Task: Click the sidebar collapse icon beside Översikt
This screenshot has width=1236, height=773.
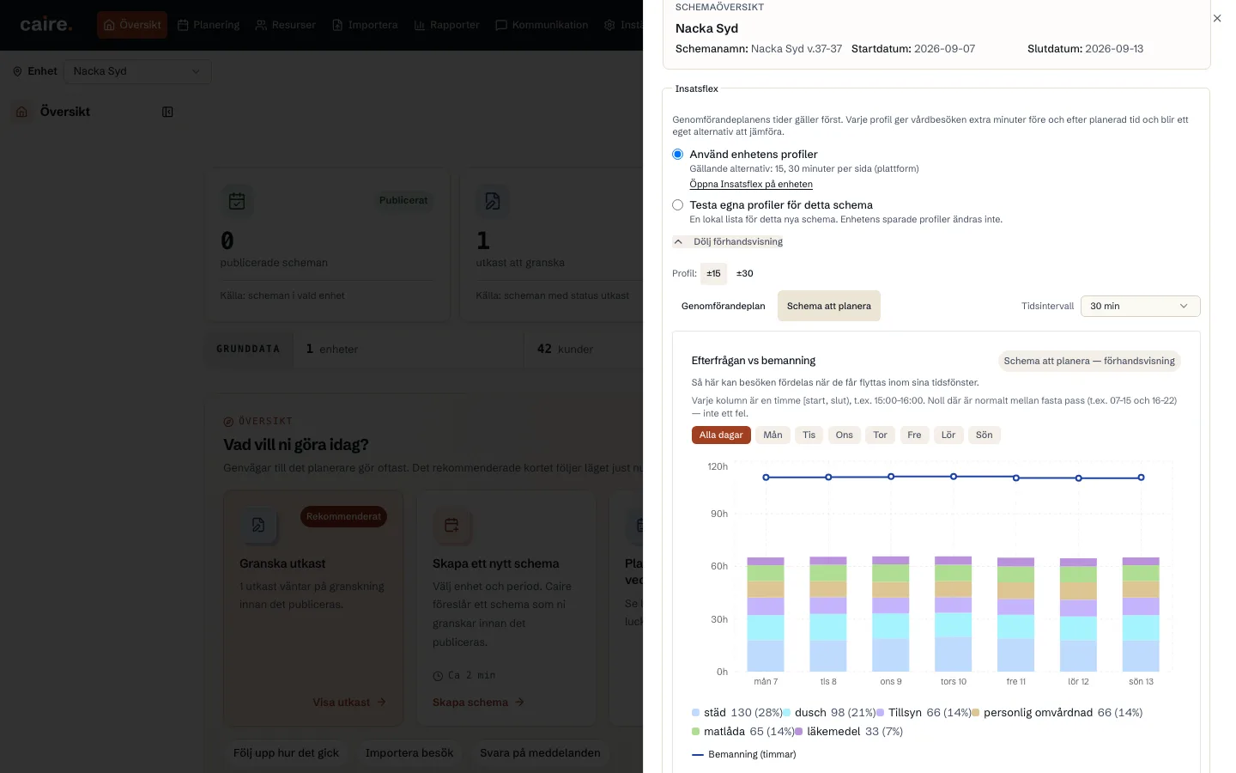Action: click(167, 112)
